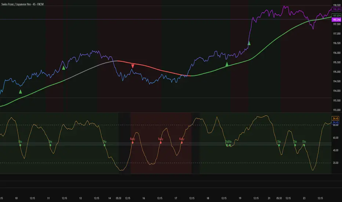Viewport: 342px width, 202px height.
Task: Click the 196.000 price axis label
Action: 336,53
